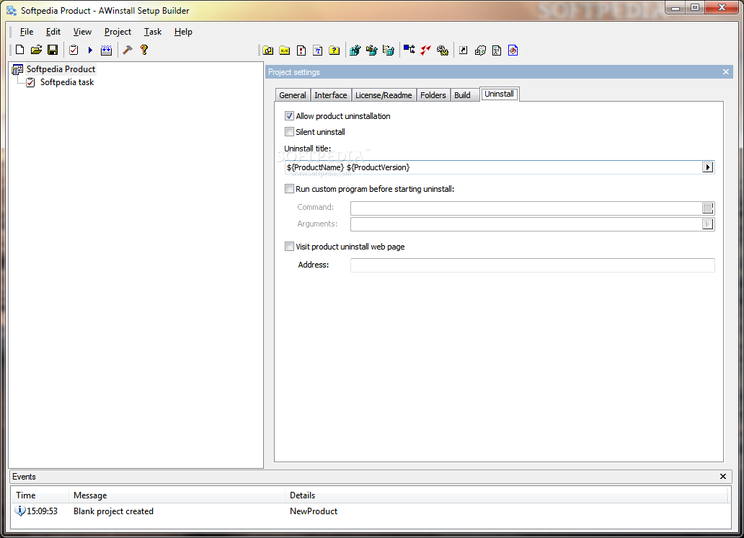This screenshot has height=538, width=744.
Task: Switch to the Folders tab
Action: point(433,95)
